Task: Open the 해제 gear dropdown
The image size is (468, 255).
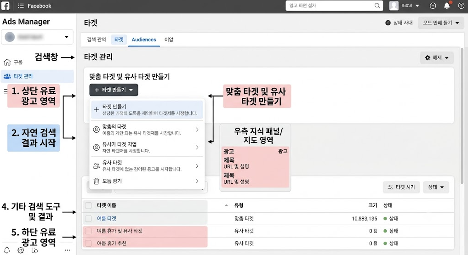Action: pyautogui.click(x=437, y=57)
